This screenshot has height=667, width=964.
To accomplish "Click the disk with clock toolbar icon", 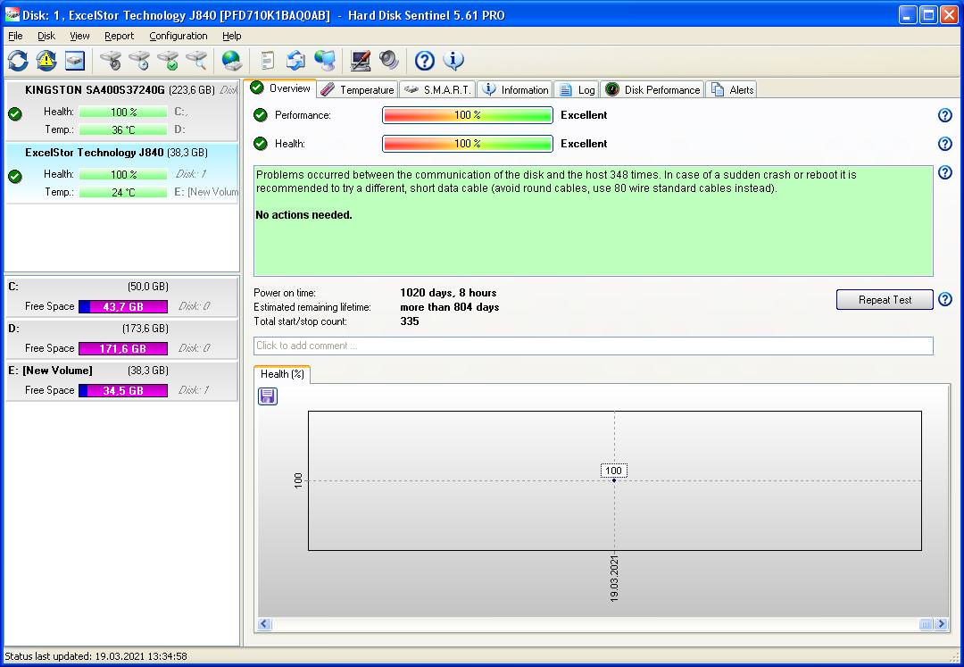I will tap(139, 60).
